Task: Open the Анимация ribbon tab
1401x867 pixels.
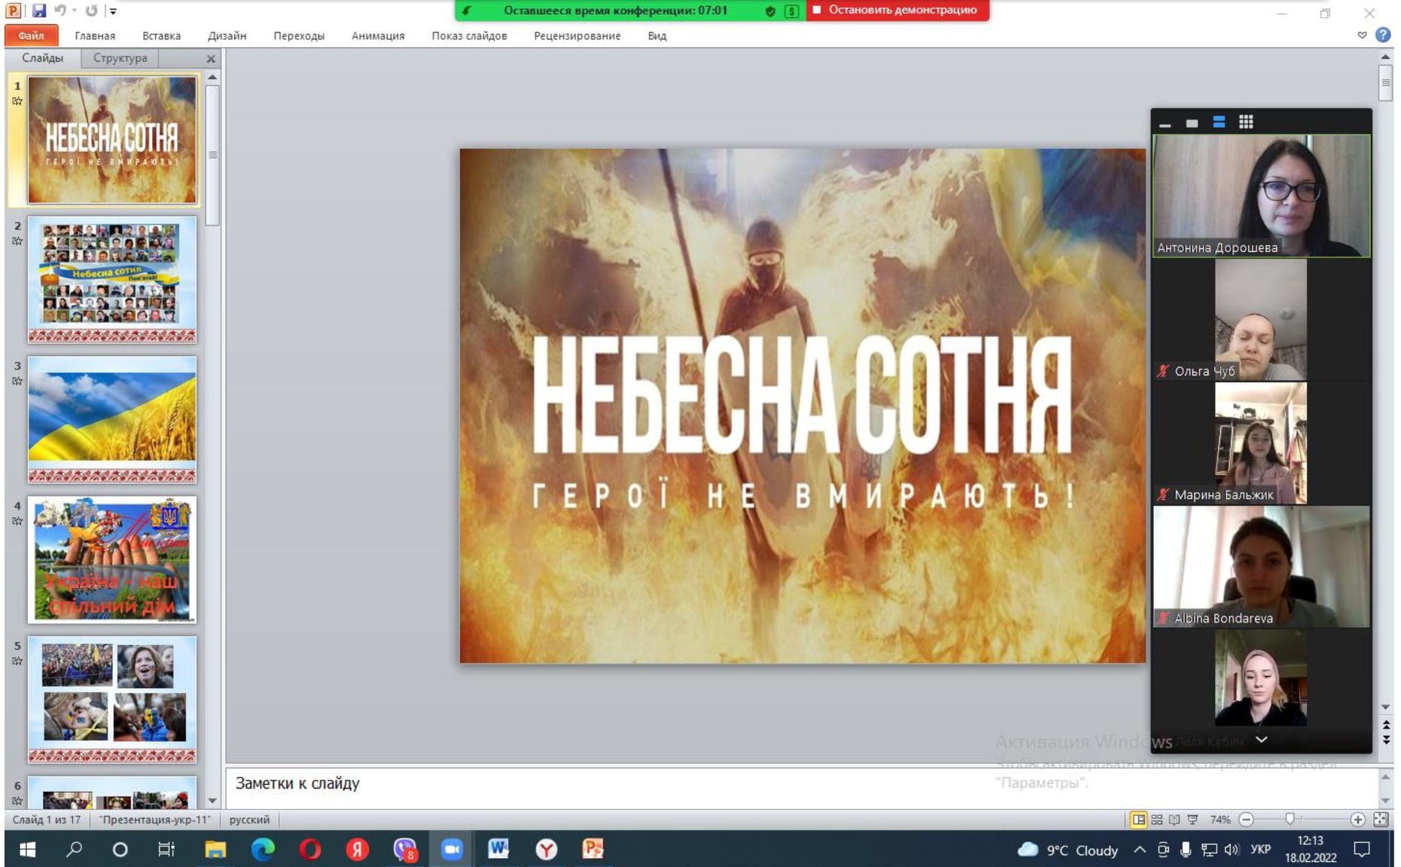Action: (x=378, y=35)
